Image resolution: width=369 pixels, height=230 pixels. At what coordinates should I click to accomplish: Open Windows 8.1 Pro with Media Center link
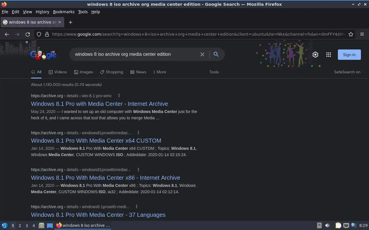(x=99, y=104)
